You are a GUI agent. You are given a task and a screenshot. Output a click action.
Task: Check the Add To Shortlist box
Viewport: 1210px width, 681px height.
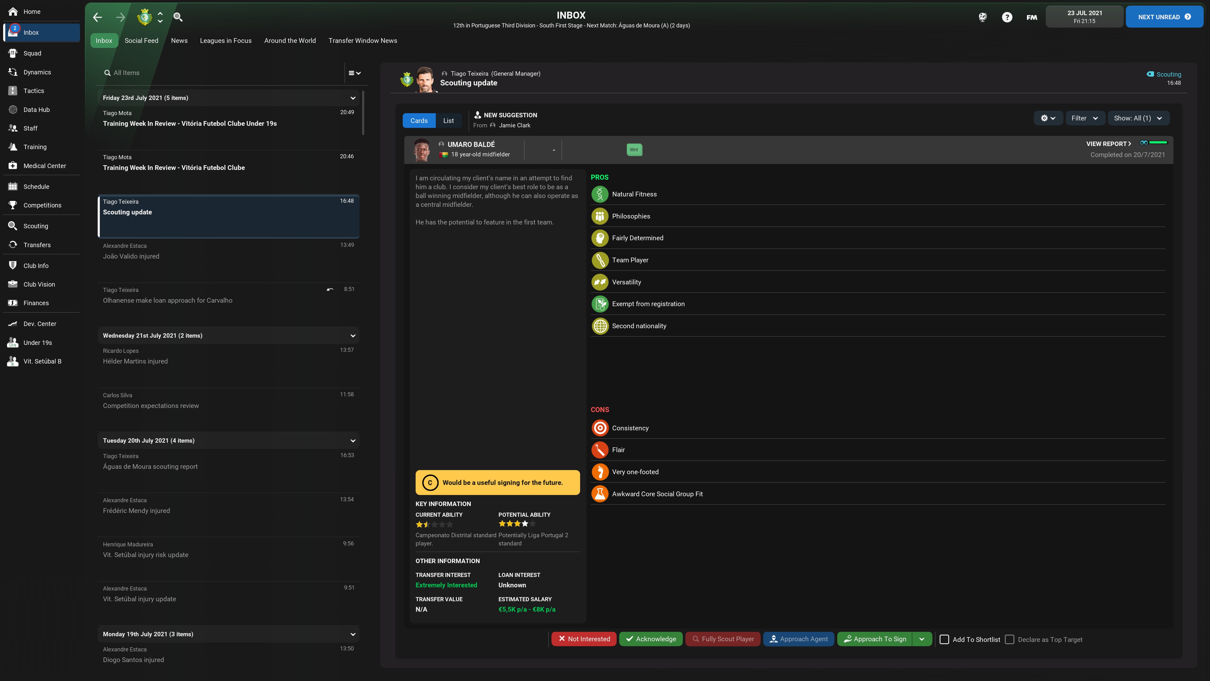coord(944,639)
